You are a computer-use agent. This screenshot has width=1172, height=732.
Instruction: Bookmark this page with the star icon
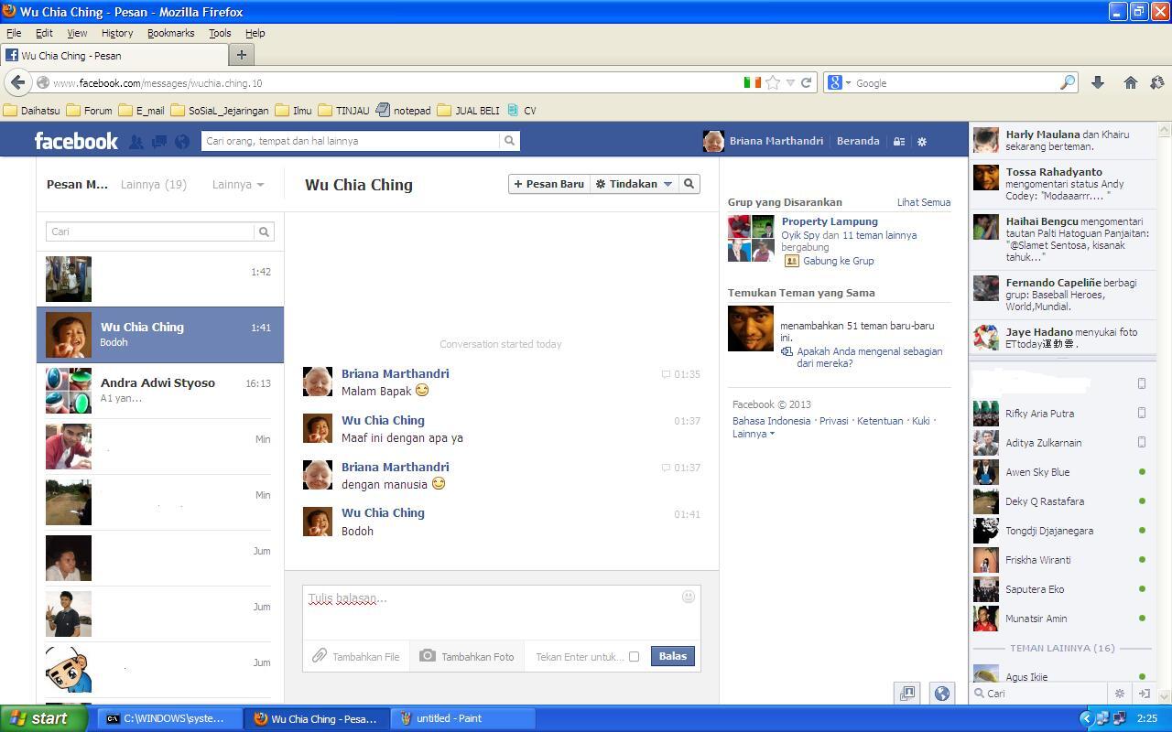pos(773,82)
